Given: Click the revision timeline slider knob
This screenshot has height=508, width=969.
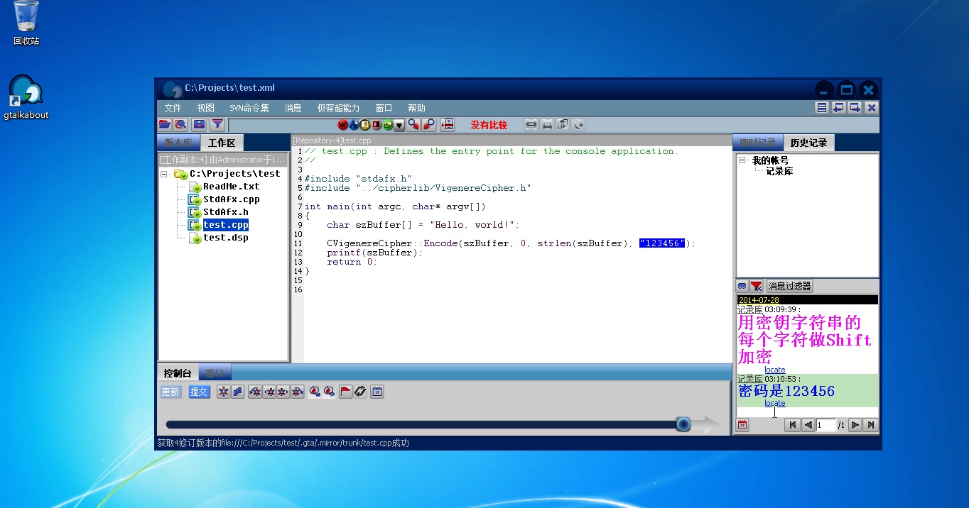Looking at the screenshot, I should [x=683, y=424].
